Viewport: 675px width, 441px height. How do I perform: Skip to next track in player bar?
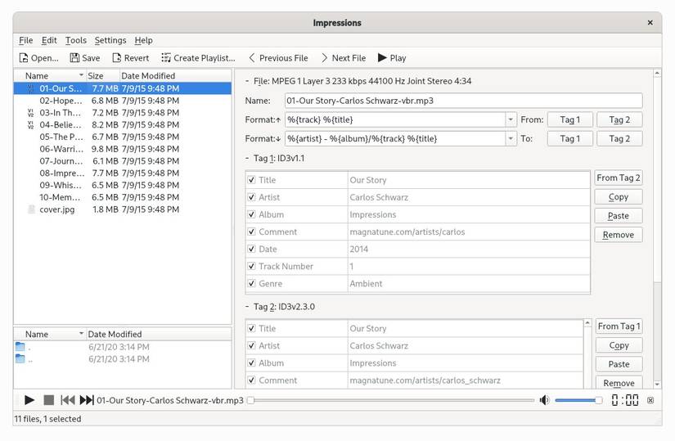click(87, 400)
